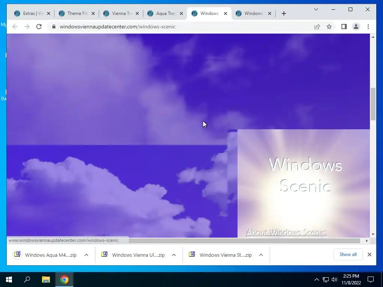Screen dimensions: 383x287
Task: Click the vertical scrollbar thumb
Action: click(373, 104)
